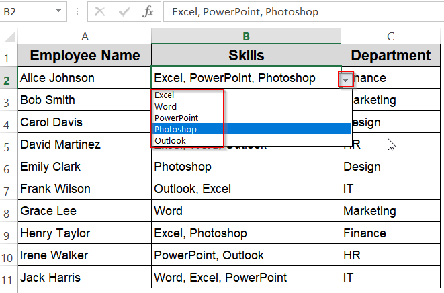Select column B header
The image size is (444, 293).
click(246, 36)
